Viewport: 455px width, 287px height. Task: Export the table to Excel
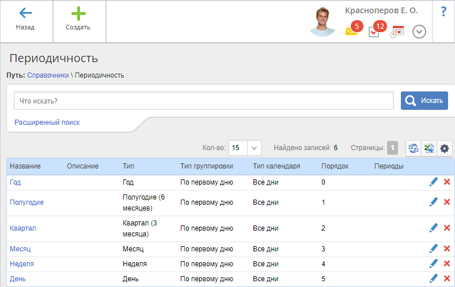(429, 148)
